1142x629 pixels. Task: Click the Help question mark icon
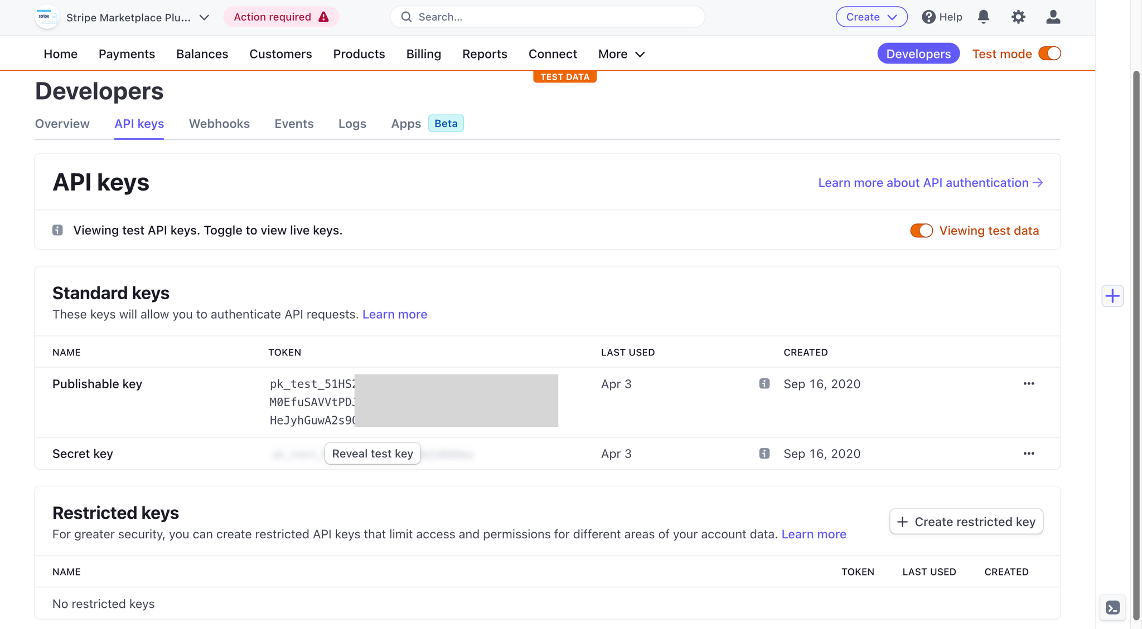pyautogui.click(x=928, y=17)
